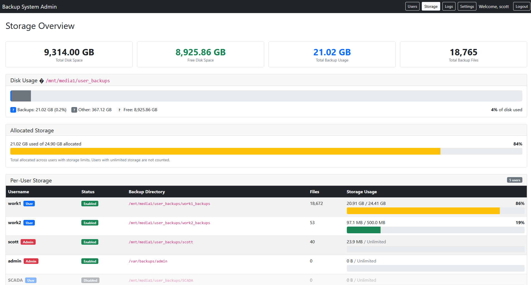Click the Username column header
Image resolution: width=531 pixels, height=285 pixels.
pos(18,192)
